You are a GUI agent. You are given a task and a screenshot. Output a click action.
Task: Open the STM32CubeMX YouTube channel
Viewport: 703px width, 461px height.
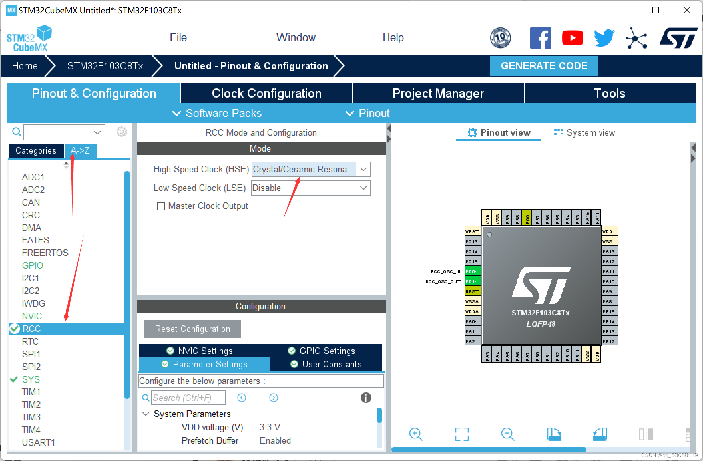[572, 37]
